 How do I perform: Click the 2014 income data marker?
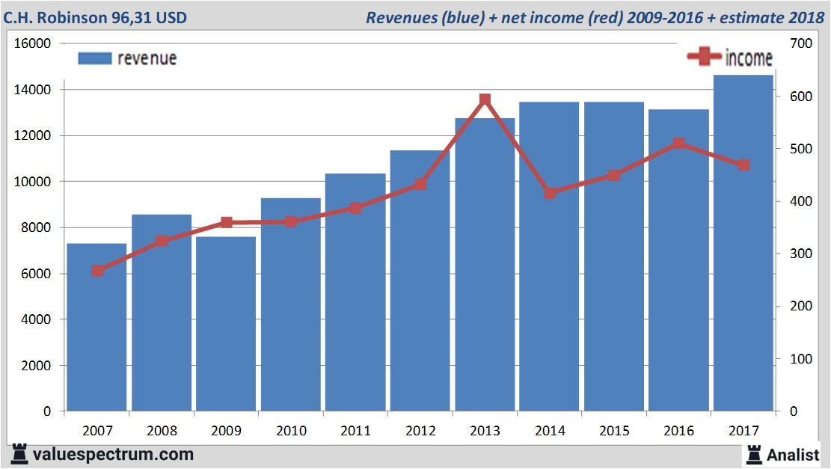(x=550, y=193)
